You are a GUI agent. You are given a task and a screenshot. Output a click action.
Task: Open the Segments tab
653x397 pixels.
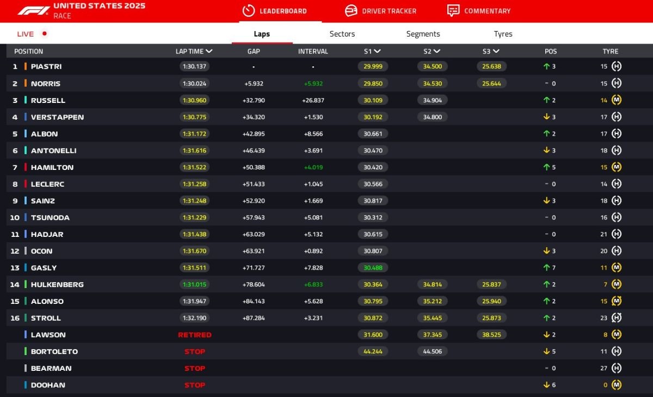coord(423,34)
